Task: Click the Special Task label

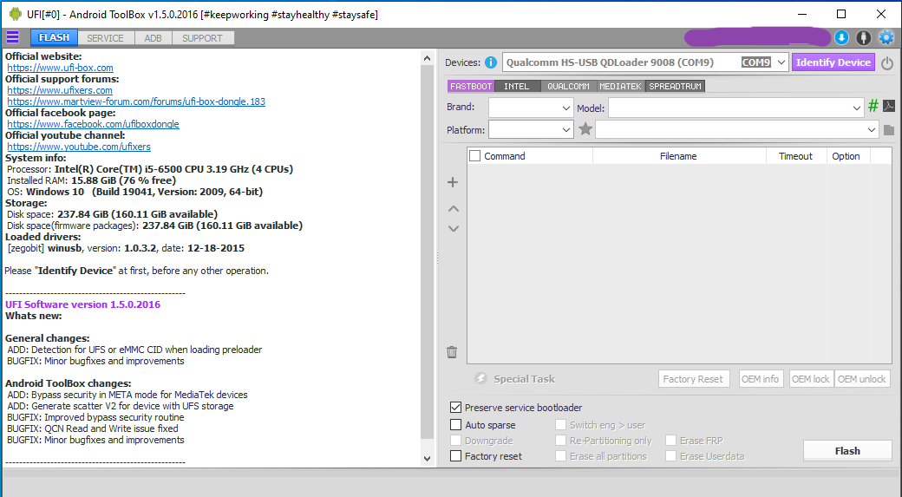Action: coord(524,379)
